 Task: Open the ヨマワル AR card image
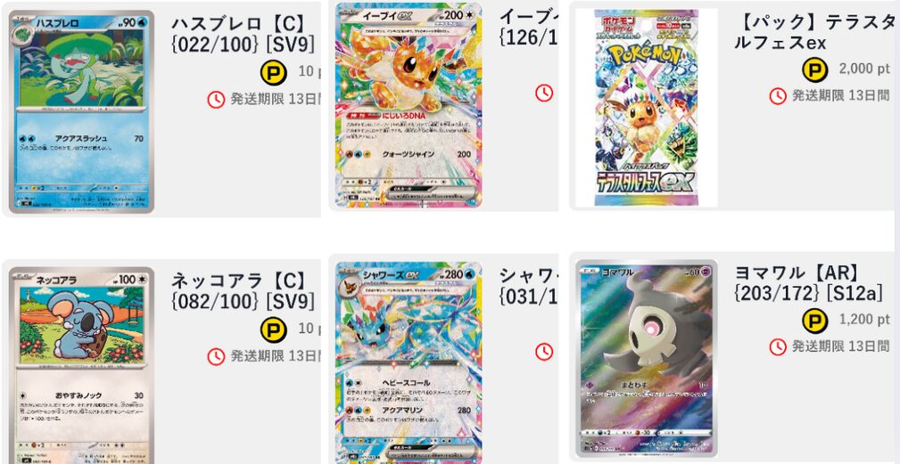[x=647, y=359]
